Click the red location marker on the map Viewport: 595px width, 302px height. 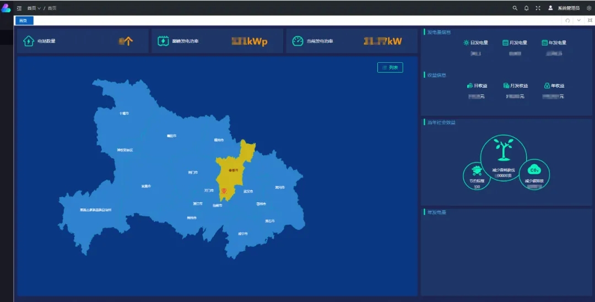(224, 191)
